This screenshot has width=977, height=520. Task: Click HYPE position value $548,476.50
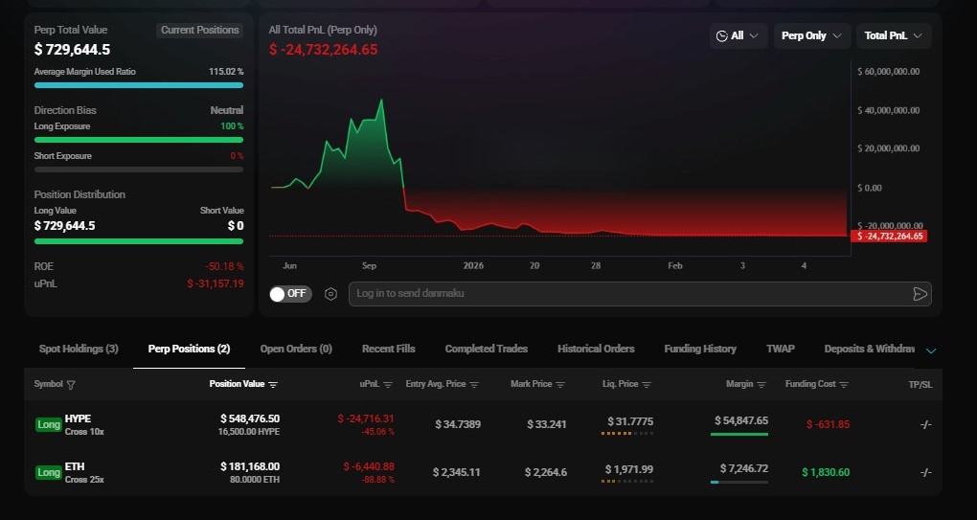coord(250,419)
